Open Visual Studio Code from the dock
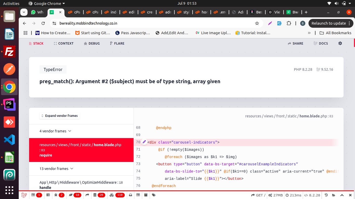This screenshot has height=199, width=355. tap(9, 140)
